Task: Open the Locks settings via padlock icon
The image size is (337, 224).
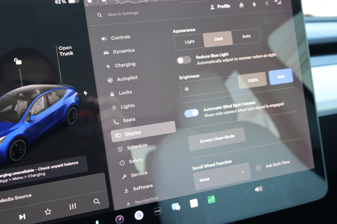Action: pyautogui.click(x=113, y=92)
